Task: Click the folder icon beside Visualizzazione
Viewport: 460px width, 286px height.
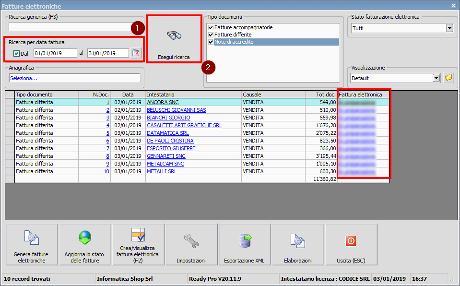Action: (449, 77)
